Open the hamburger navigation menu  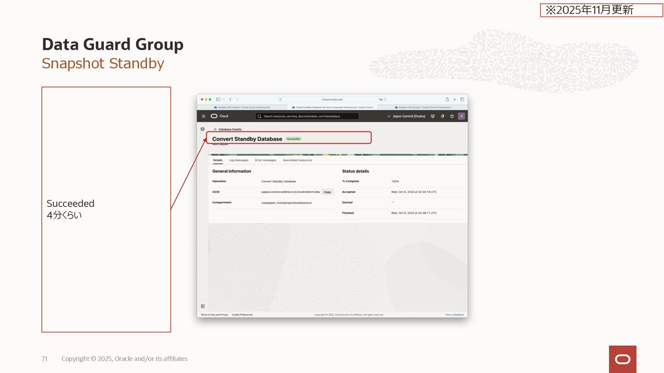[x=203, y=116]
